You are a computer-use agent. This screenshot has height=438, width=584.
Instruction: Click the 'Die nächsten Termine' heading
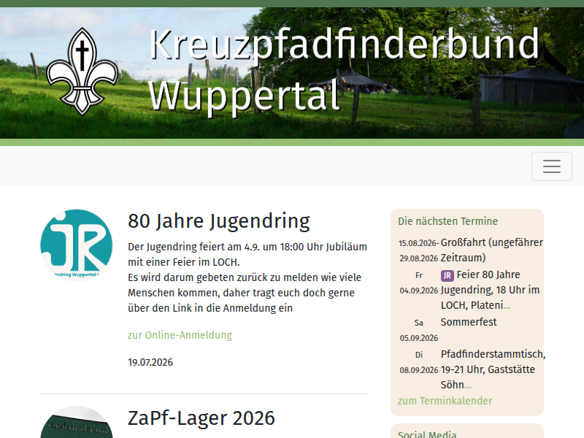tap(447, 221)
